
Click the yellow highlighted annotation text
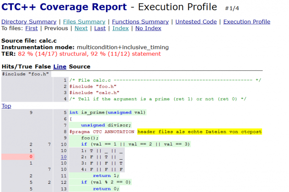point(199,131)
